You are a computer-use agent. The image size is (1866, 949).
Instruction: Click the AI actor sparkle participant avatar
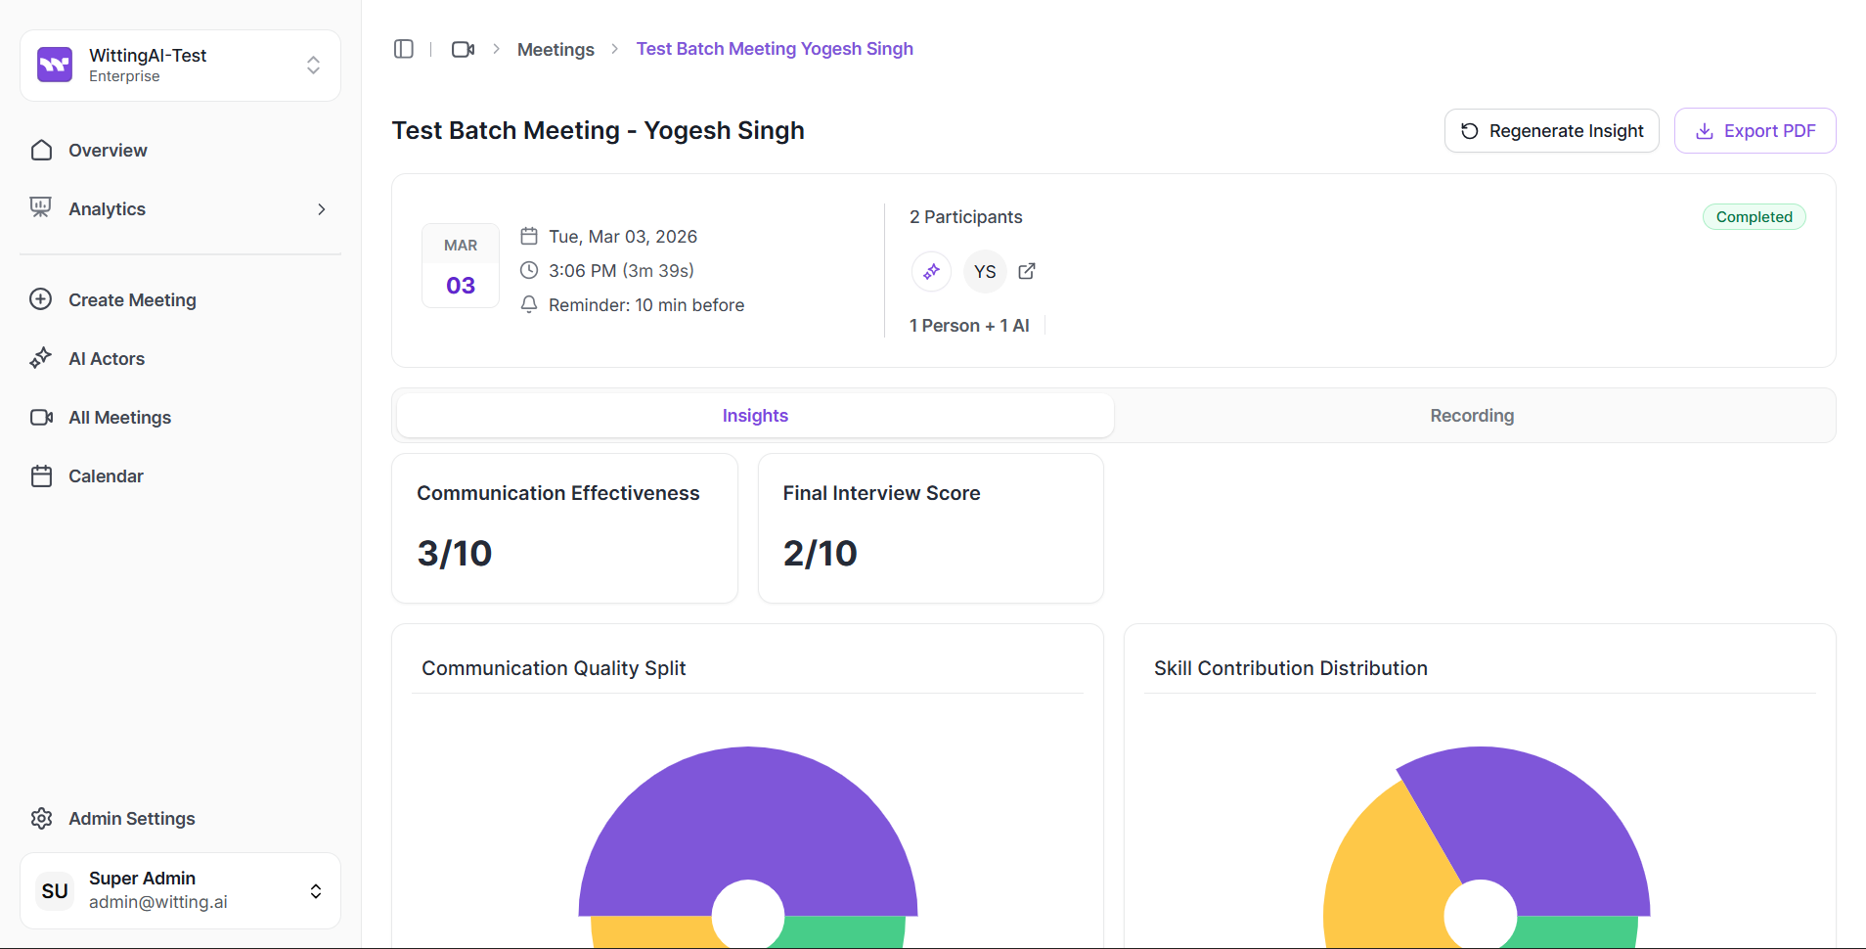pos(931,271)
